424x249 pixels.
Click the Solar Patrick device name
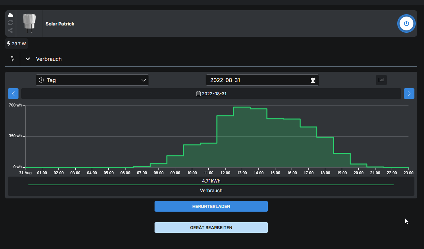[60, 24]
